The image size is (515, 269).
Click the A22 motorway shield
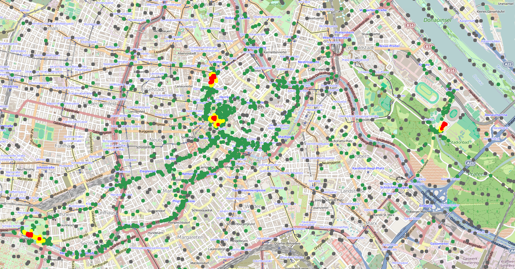click(x=508, y=64)
